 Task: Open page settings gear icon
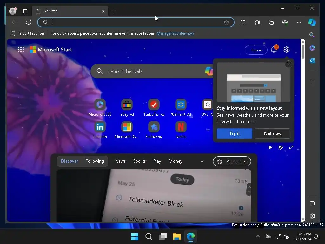pyautogui.click(x=287, y=50)
